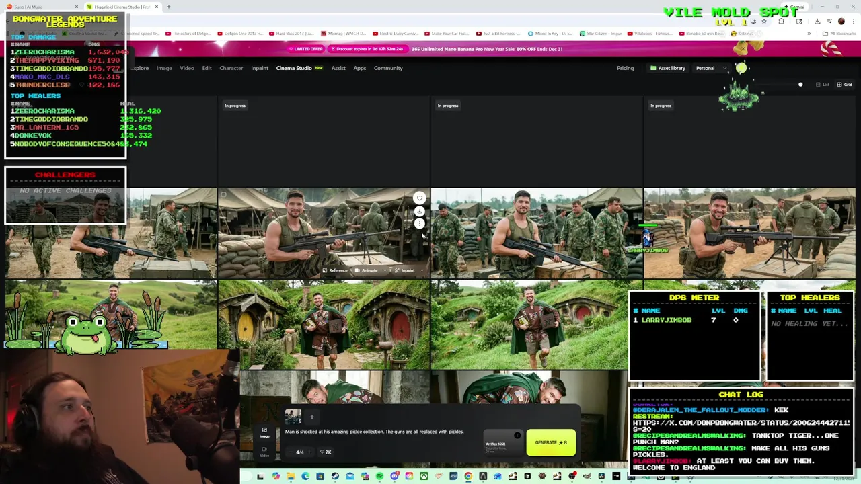Open the Edit menu item
Screen dimensions: 861x484
[x=207, y=68]
